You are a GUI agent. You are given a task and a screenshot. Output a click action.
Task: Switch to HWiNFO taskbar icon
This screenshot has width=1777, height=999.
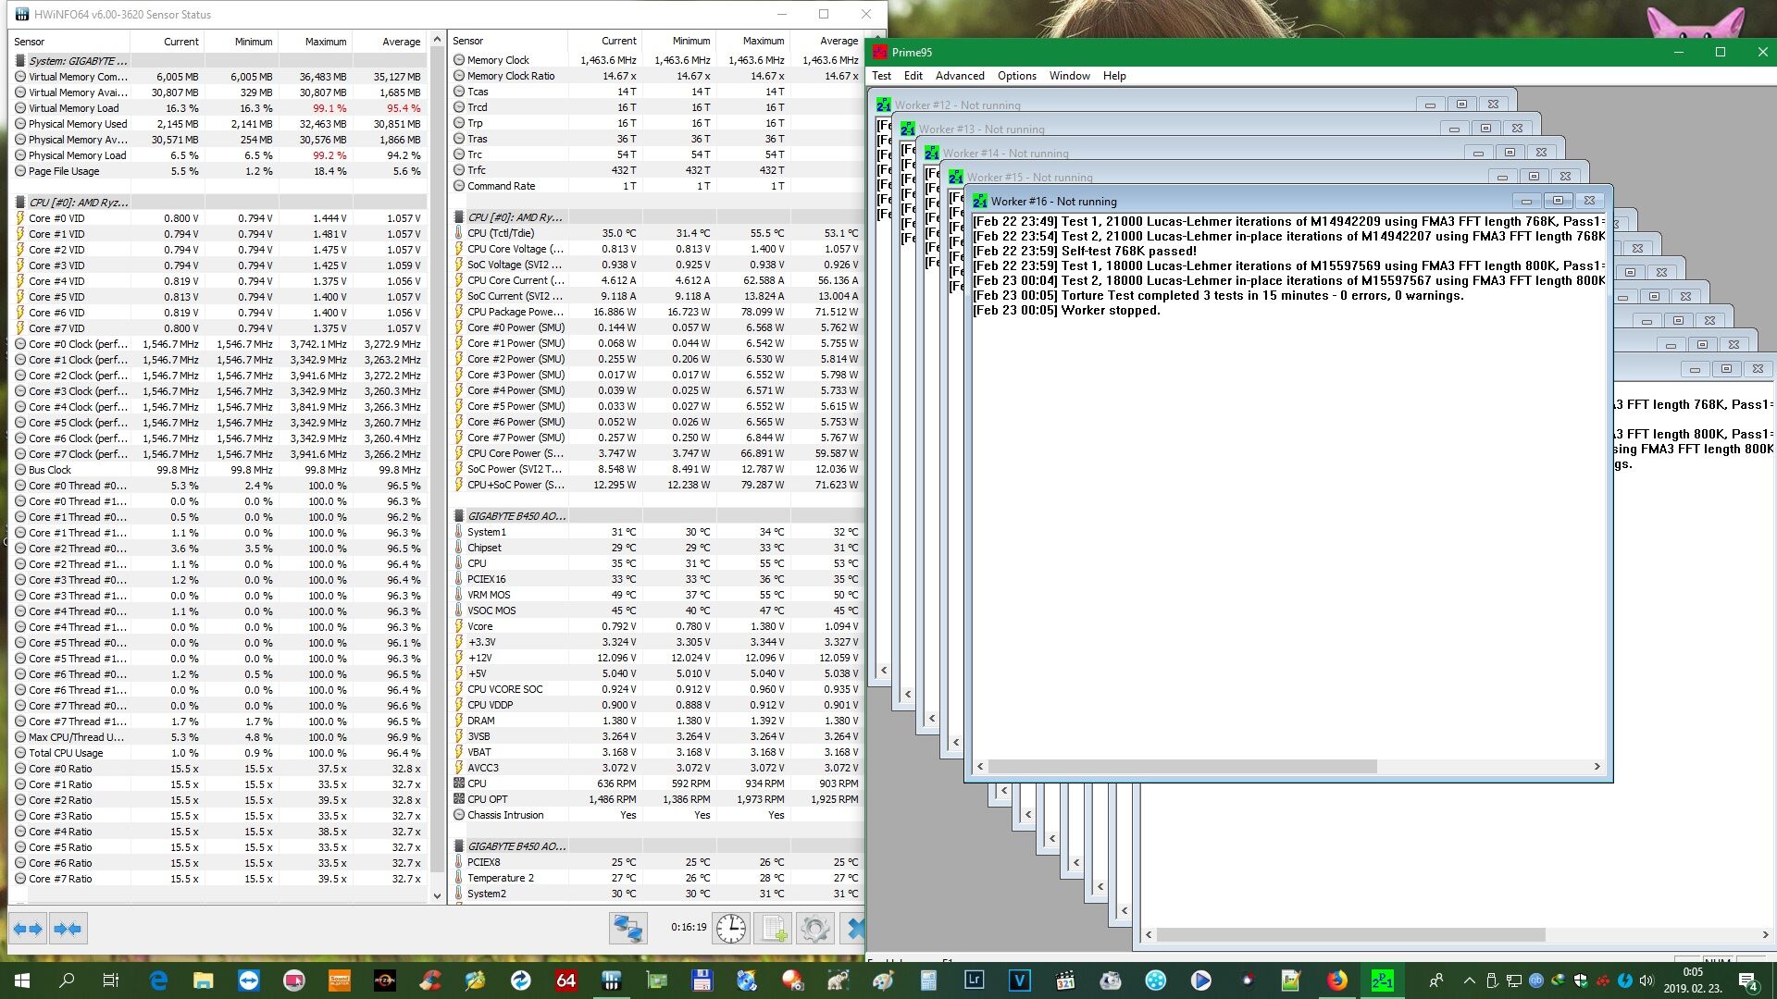tap(611, 980)
